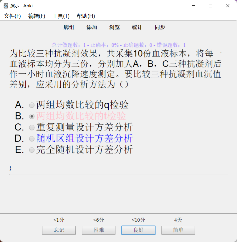
Task: Click the option text 随机区组设计方差分析
Action: [84, 138]
